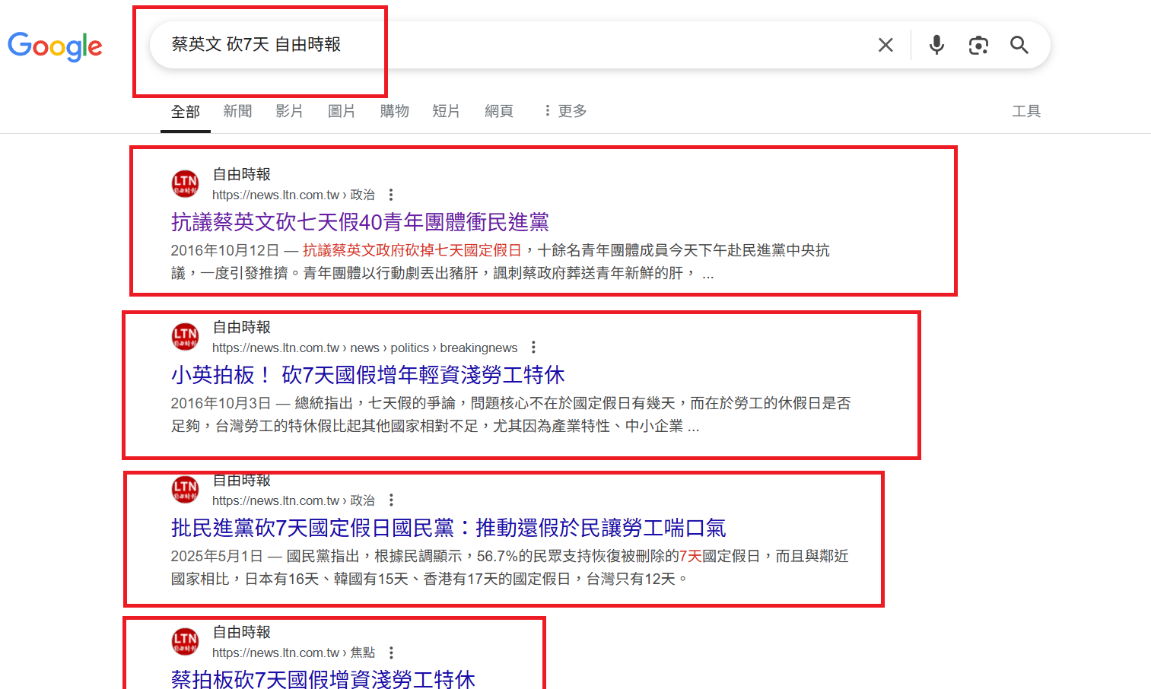The width and height of the screenshot is (1151, 689).
Task: Click URL news.ltn.com.tw › 政治 of 抗議蔡英文 result
Action: tap(294, 195)
